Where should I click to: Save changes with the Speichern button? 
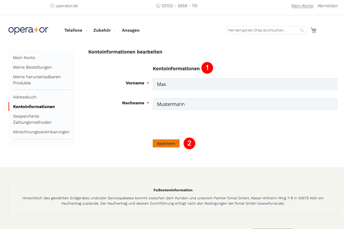[166, 144]
